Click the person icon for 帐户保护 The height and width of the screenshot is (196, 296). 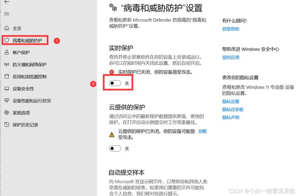coord(7,53)
